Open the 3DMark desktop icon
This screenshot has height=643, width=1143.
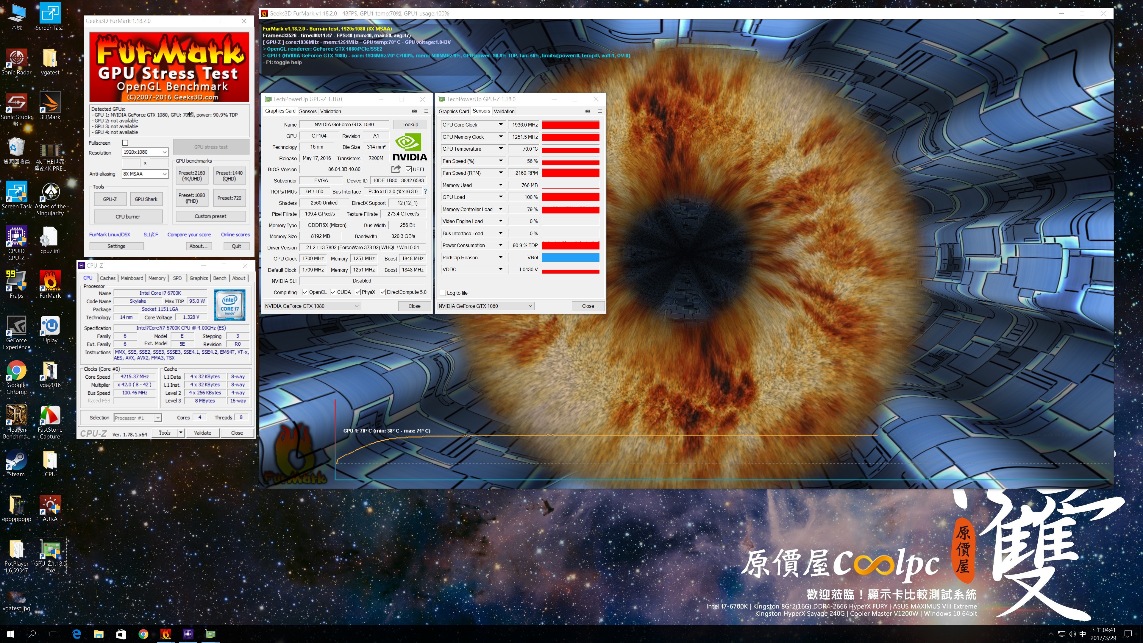[50, 106]
